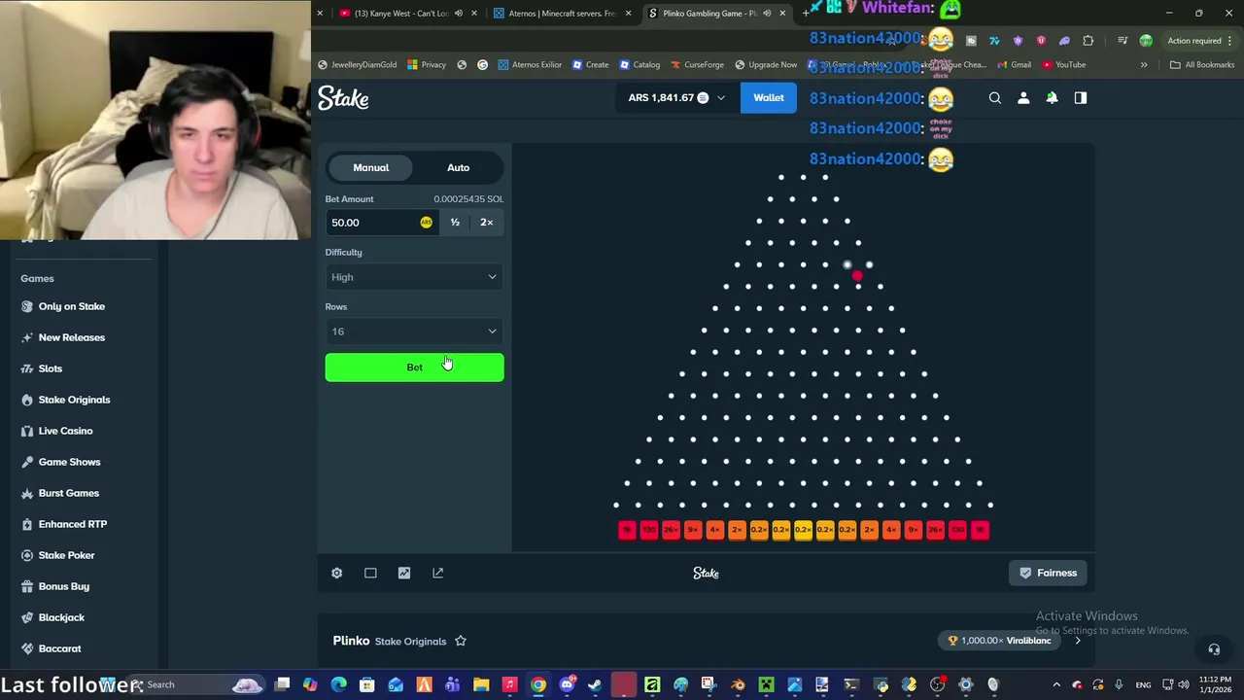Open the Wallet
The width and height of the screenshot is (1244, 700).
pyautogui.click(x=768, y=97)
